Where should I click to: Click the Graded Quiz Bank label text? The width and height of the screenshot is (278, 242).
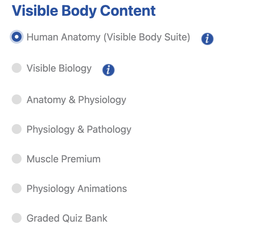pyautogui.click(x=67, y=218)
